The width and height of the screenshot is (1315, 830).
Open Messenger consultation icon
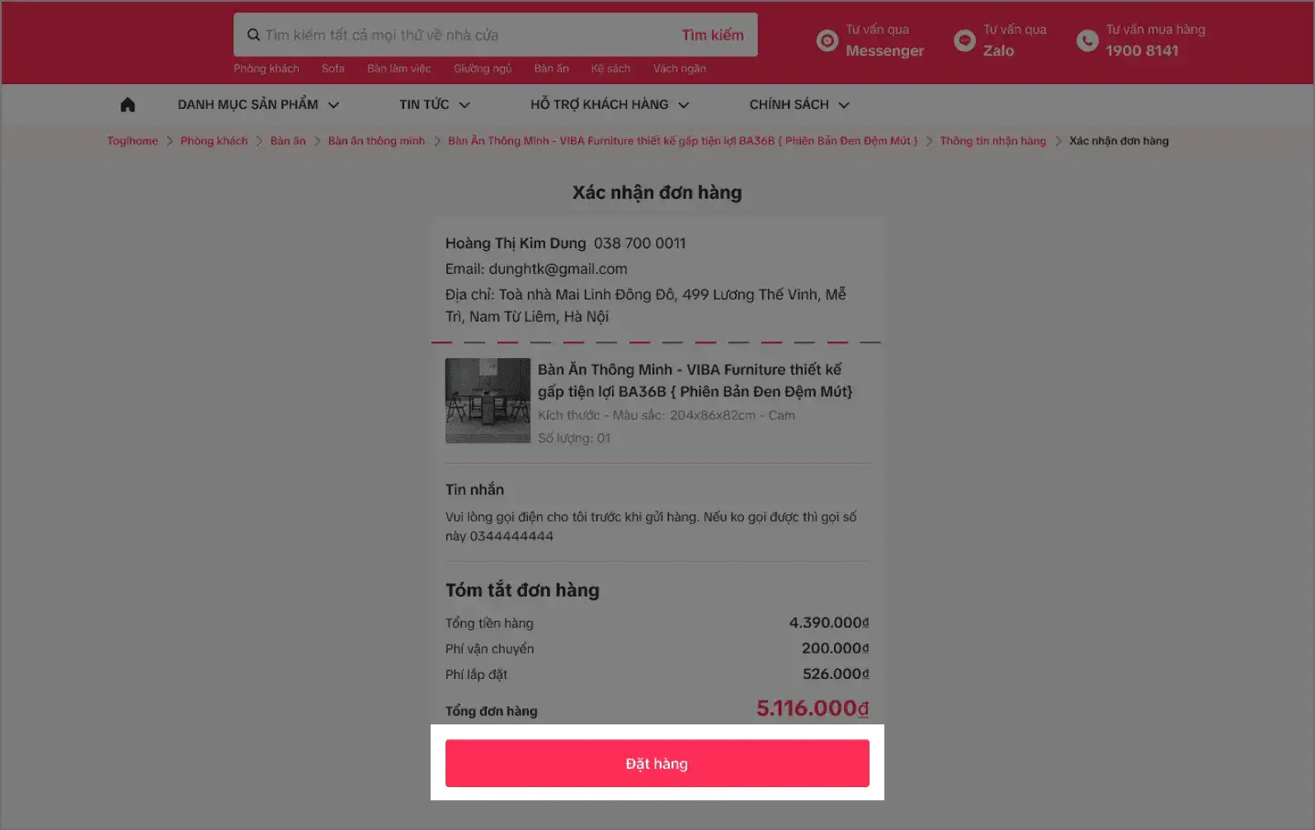point(827,40)
